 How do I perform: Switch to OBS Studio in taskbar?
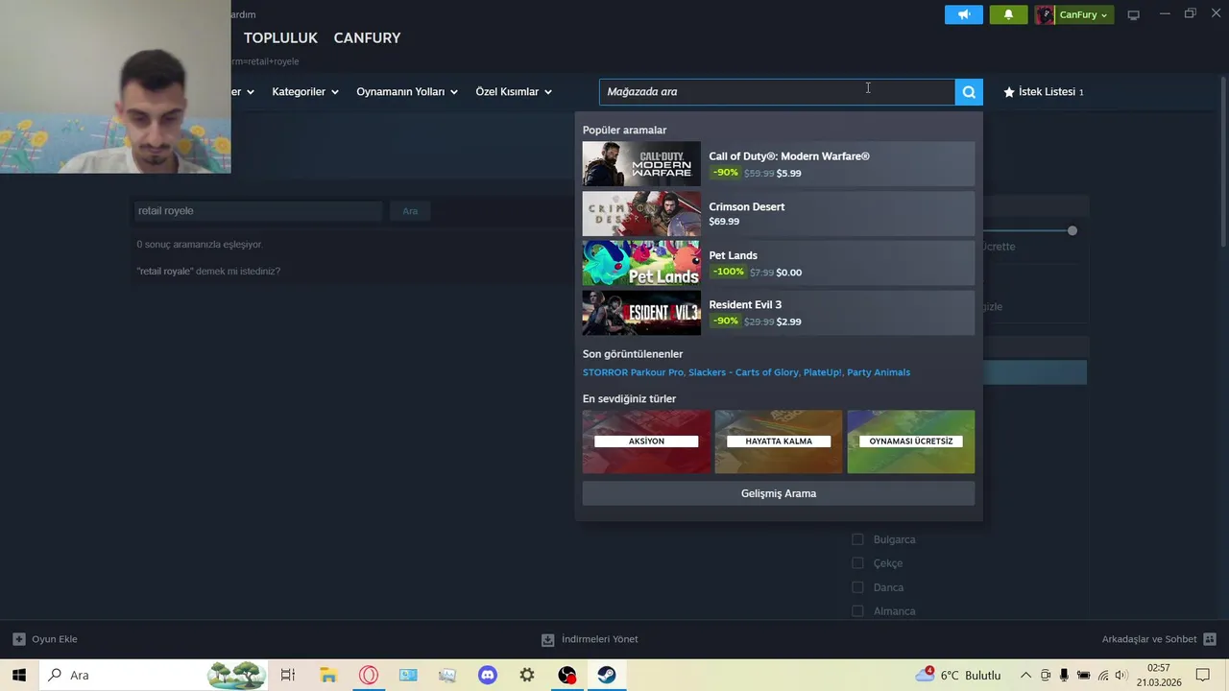point(567,675)
